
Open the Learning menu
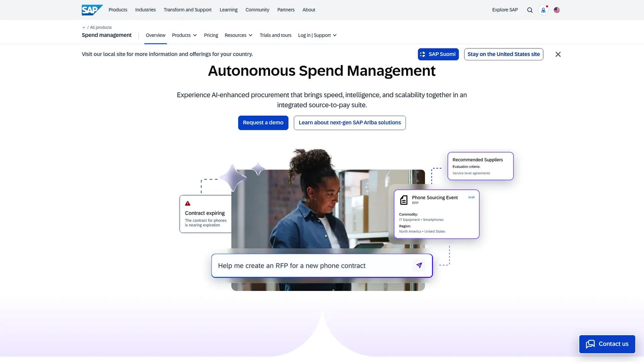(x=228, y=10)
